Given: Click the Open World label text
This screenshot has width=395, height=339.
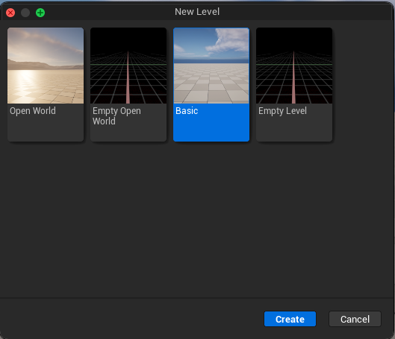Looking at the screenshot, I should click(x=33, y=111).
